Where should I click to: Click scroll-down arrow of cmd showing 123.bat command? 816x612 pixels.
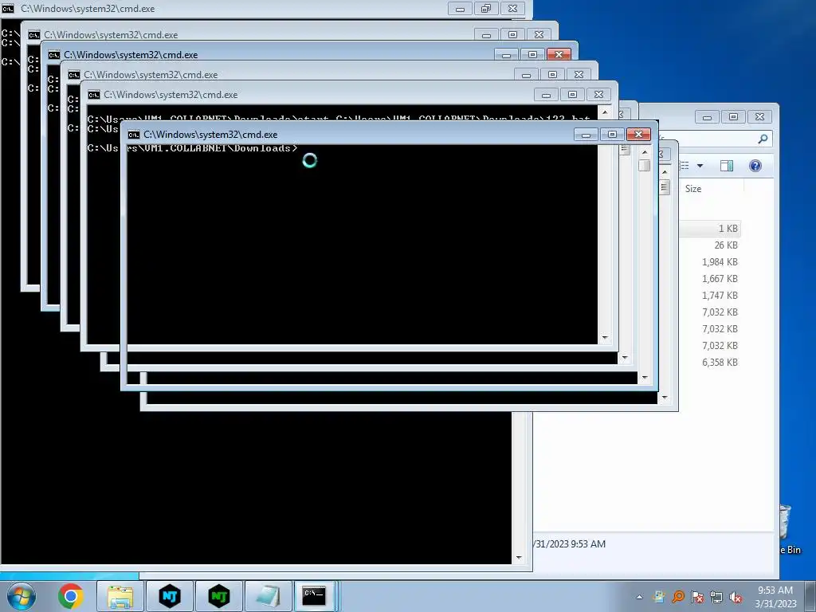pos(605,338)
